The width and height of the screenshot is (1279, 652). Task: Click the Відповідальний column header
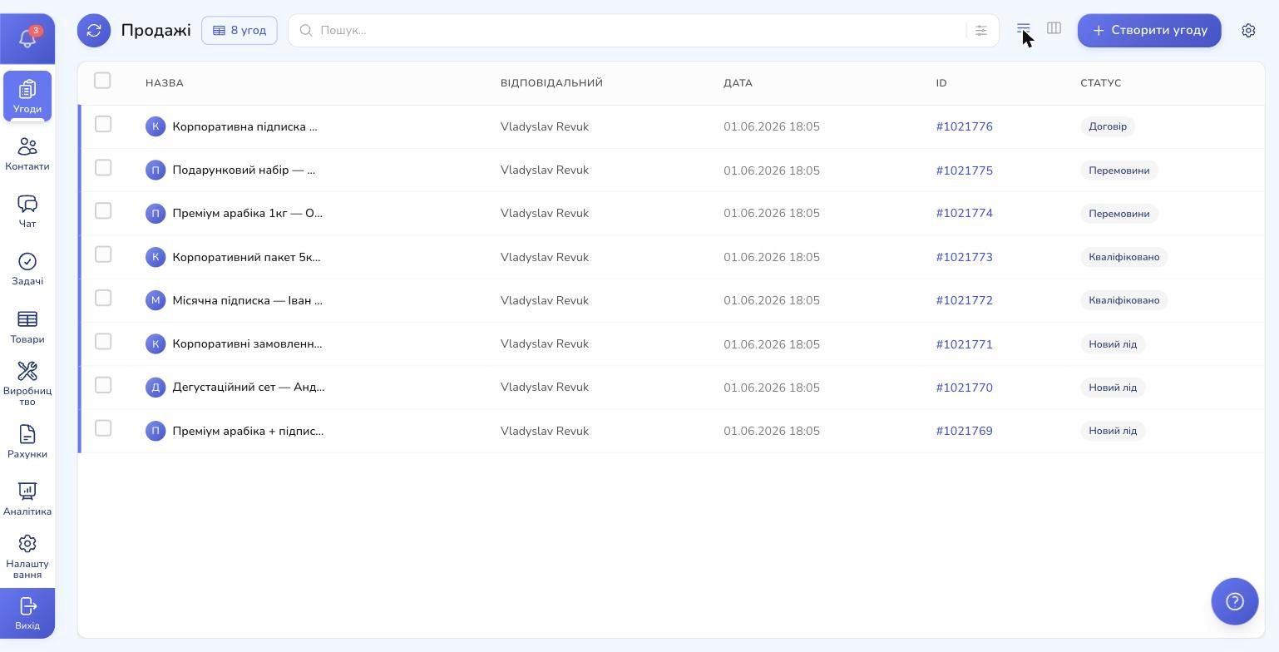pos(551,83)
